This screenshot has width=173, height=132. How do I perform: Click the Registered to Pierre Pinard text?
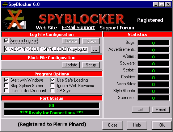(52, 124)
